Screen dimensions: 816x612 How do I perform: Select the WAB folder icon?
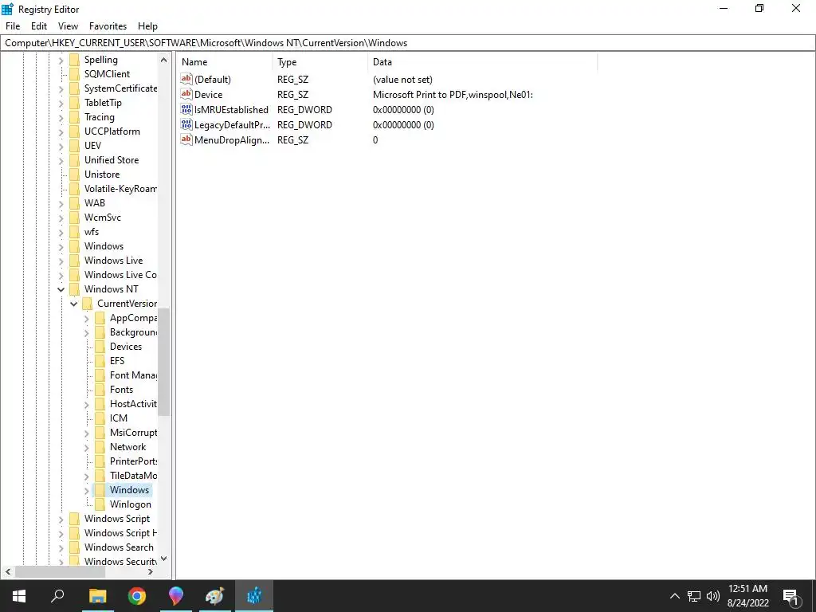[x=74, y=203]
